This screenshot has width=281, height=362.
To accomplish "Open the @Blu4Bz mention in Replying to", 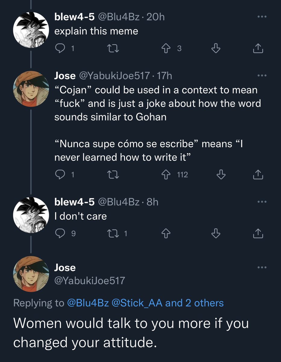I will [88, 303].
